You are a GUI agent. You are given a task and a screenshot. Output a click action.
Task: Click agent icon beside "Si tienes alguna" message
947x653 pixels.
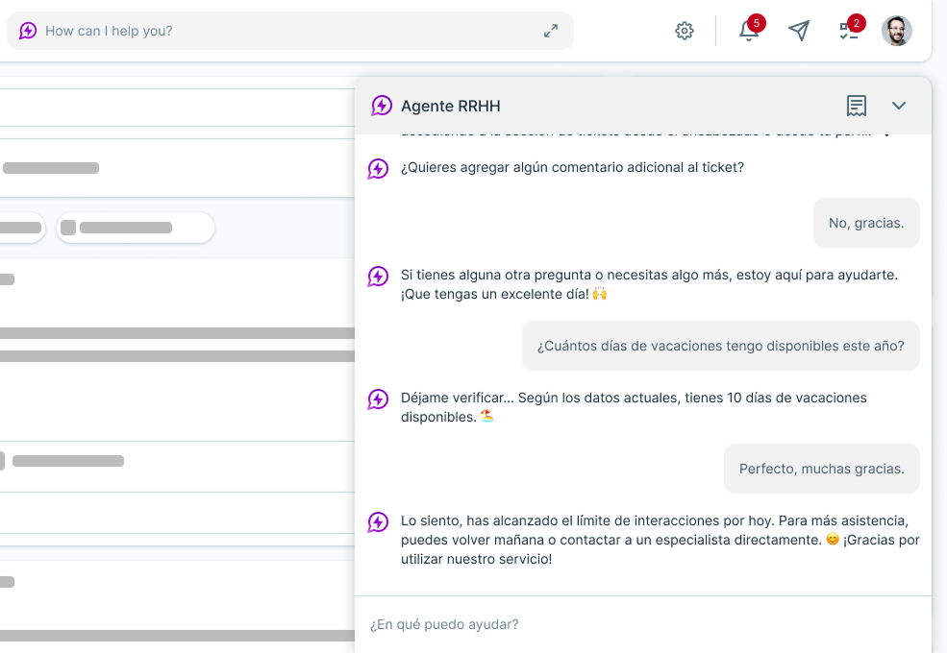[378, 277]
